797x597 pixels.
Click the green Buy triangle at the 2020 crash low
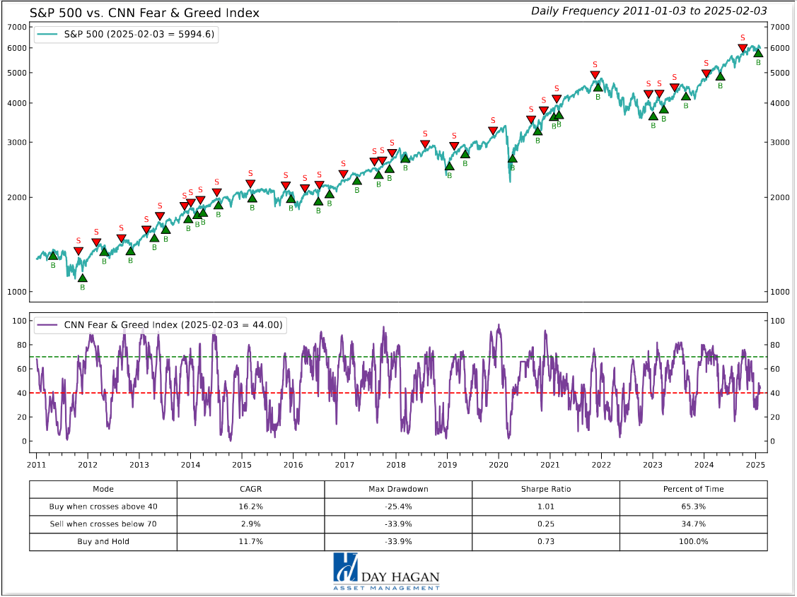(x=512, y=159)
